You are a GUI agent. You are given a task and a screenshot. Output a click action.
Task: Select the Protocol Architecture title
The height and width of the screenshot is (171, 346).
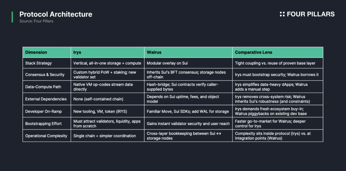56,14
